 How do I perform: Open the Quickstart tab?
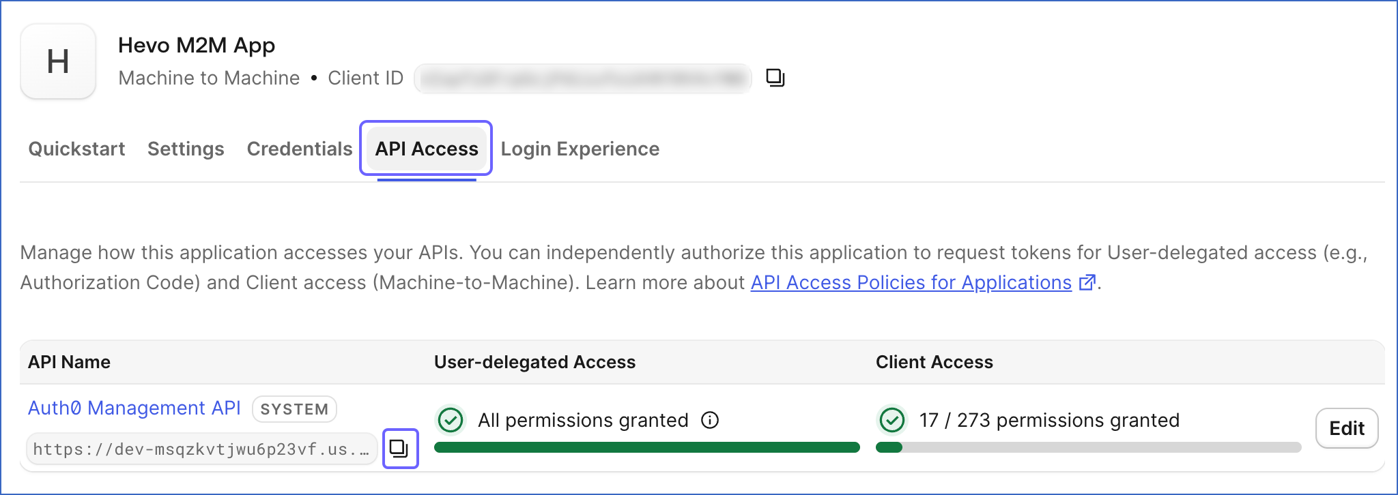pos(76,149)
